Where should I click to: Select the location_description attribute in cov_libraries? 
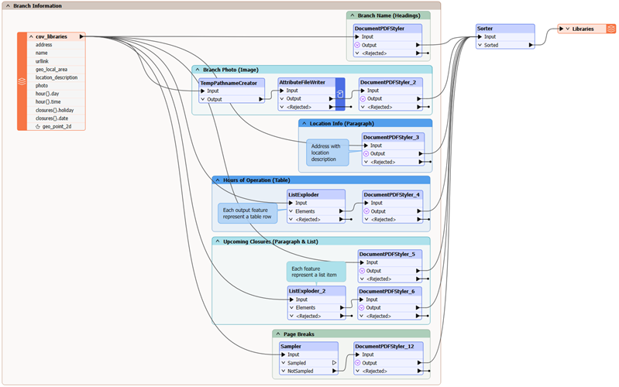tap(57, 77)
